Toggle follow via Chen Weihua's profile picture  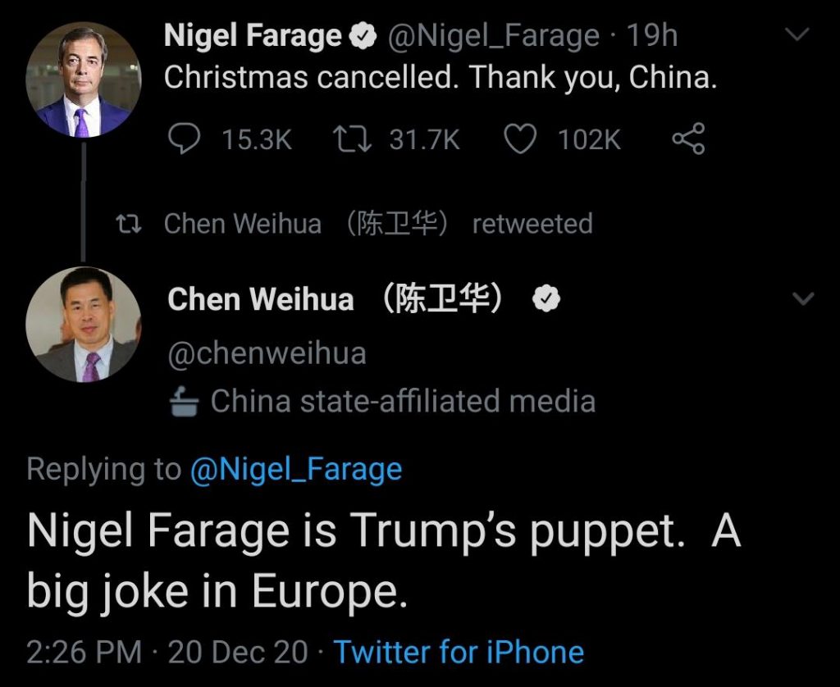coord(84,325)
